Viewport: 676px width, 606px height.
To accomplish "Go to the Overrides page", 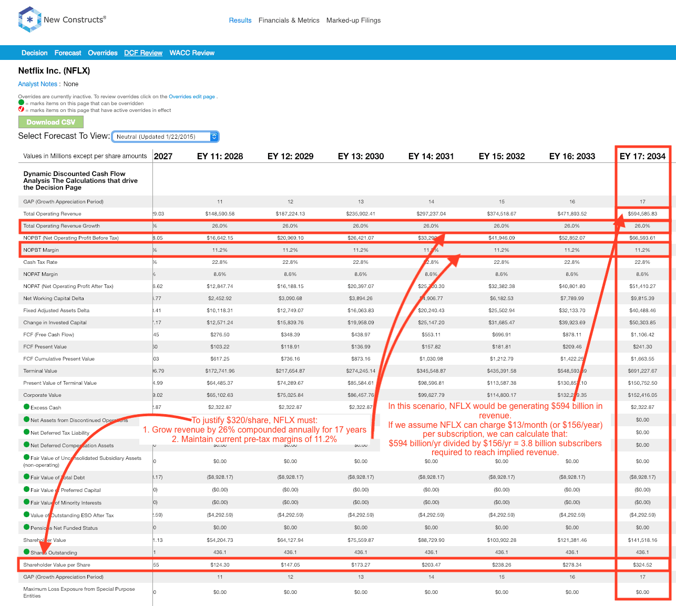I will tap(103, 53).
